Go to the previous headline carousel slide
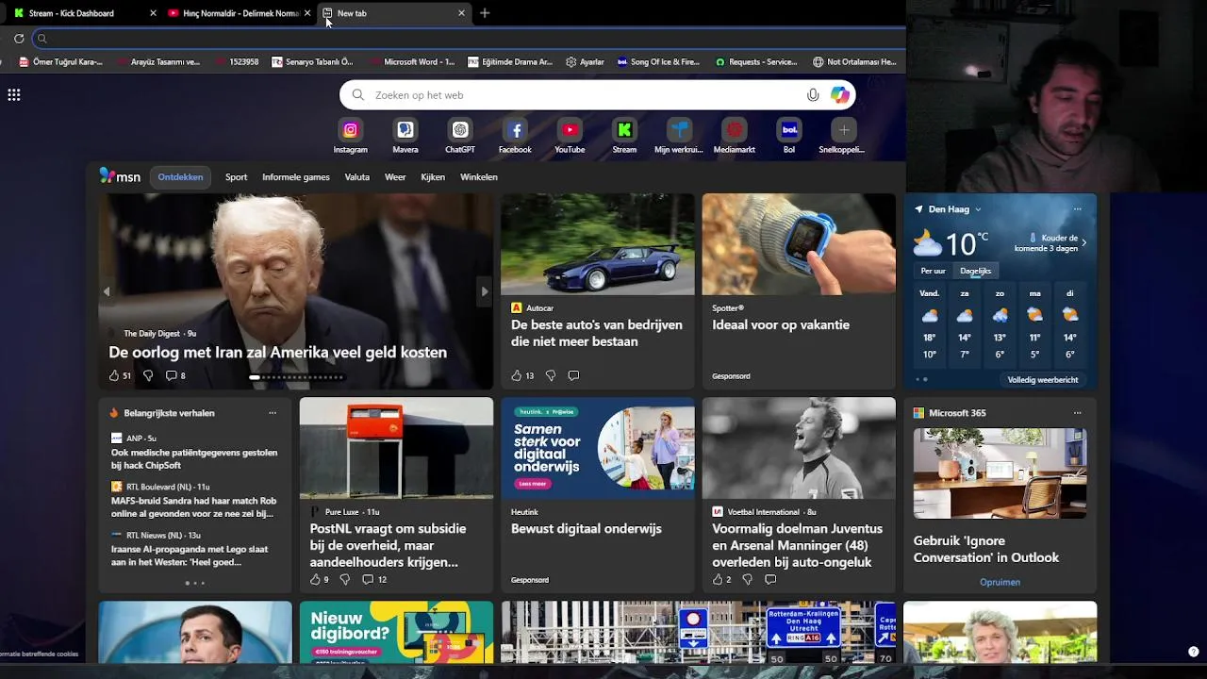Viewport: 1207px width, 679px height. point(107,291)
